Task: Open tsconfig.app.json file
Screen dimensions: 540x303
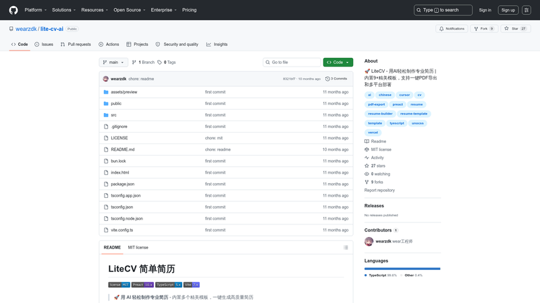Action: [126, 195]
